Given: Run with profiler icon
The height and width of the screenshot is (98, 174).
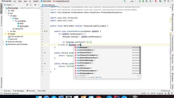Looking at the screenshot, I should 150,1.
